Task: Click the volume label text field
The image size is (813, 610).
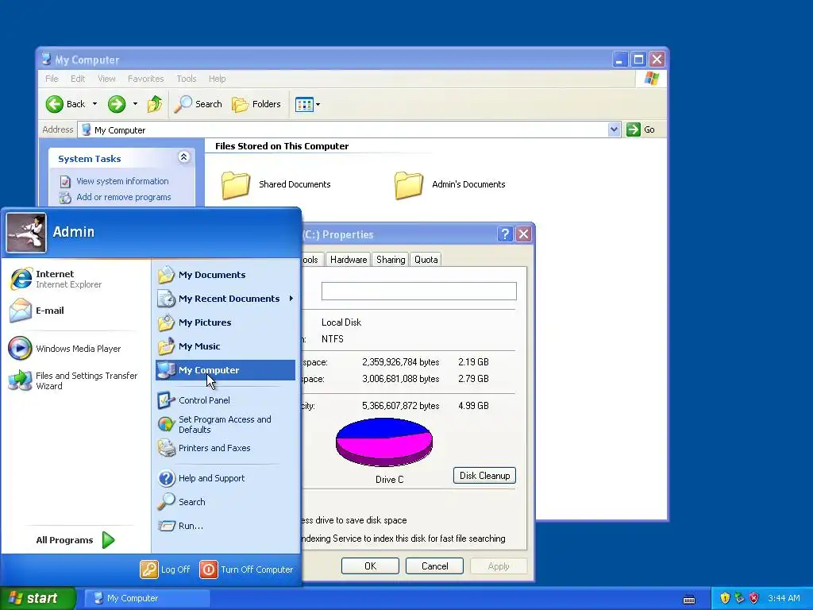Action: [x=419, y=291]
